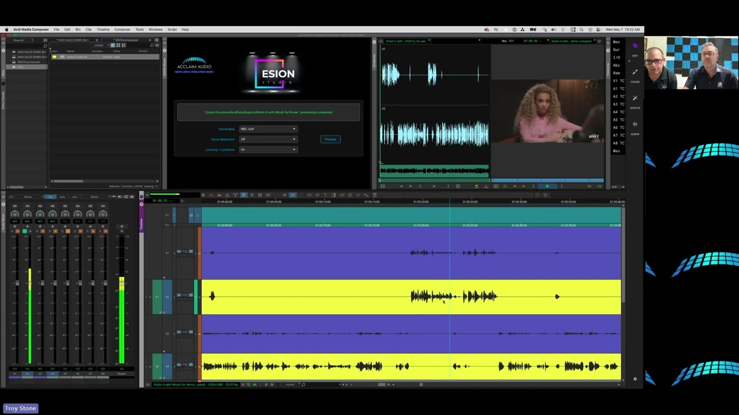The image size is (739, 415).
Task: Click the red overwrite icon under the source monitor
Action: (x=485, y=186)
